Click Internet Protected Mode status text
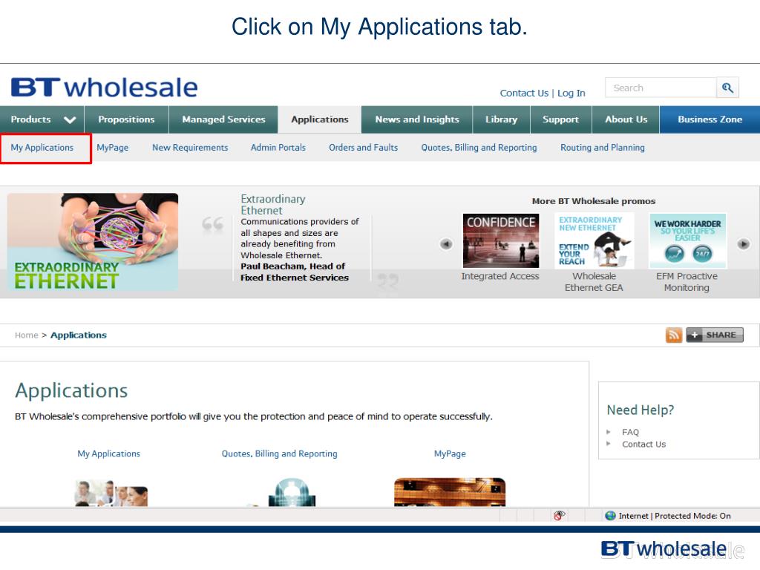 click(675, 516)
